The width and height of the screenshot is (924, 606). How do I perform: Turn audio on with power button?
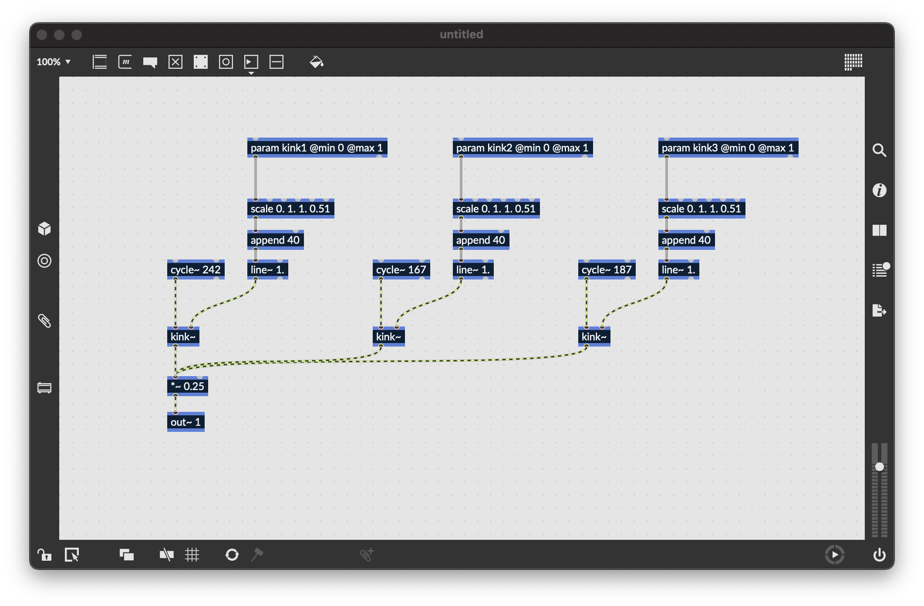tap(879, 555)
